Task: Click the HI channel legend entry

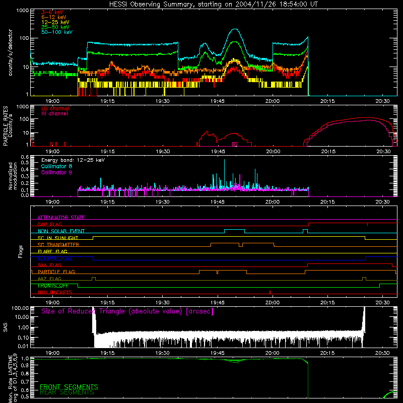Action: coord(54,114)
